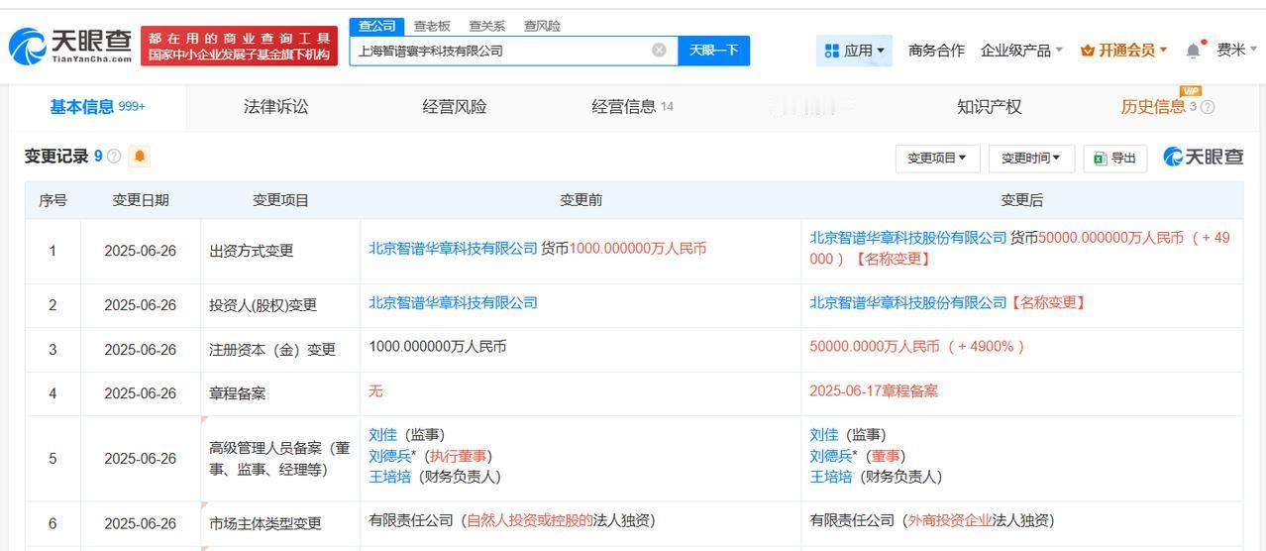Click the 应用 grid icon
This screenshot has height=551, width=1266.
click(832, 51)
